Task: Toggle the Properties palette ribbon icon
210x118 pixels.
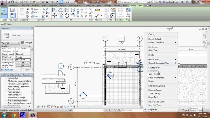Action: (x=12, y=15)
